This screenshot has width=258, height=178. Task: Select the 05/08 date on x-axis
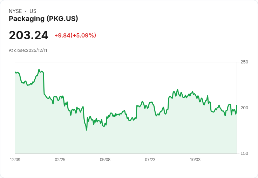105,160
